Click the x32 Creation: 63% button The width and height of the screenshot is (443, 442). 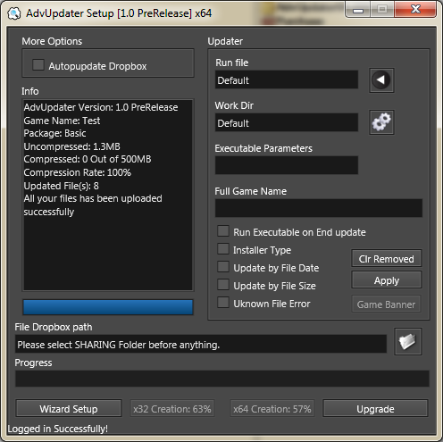tap(172, 408)
